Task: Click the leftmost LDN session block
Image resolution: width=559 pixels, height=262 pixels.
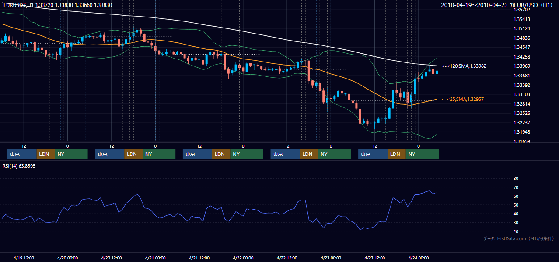Action: [x=46, y=154]
